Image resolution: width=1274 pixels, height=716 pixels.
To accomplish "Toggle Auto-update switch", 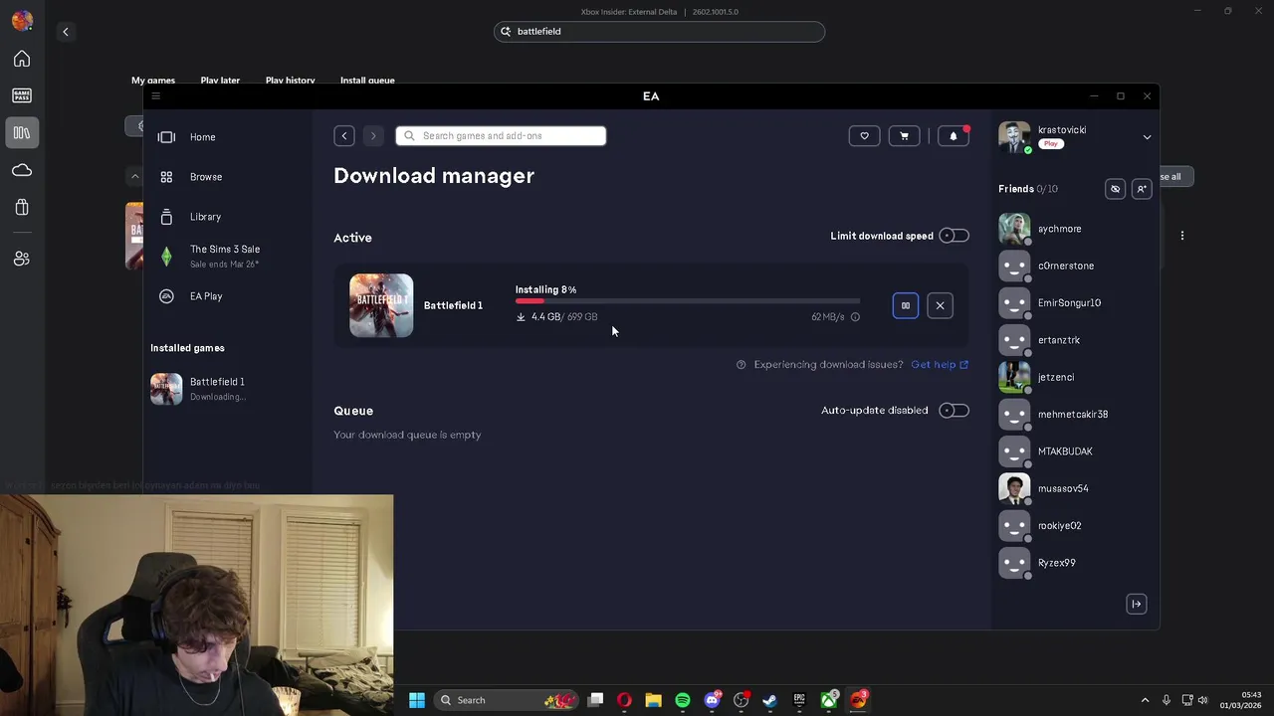I will (x=954, y=411).
